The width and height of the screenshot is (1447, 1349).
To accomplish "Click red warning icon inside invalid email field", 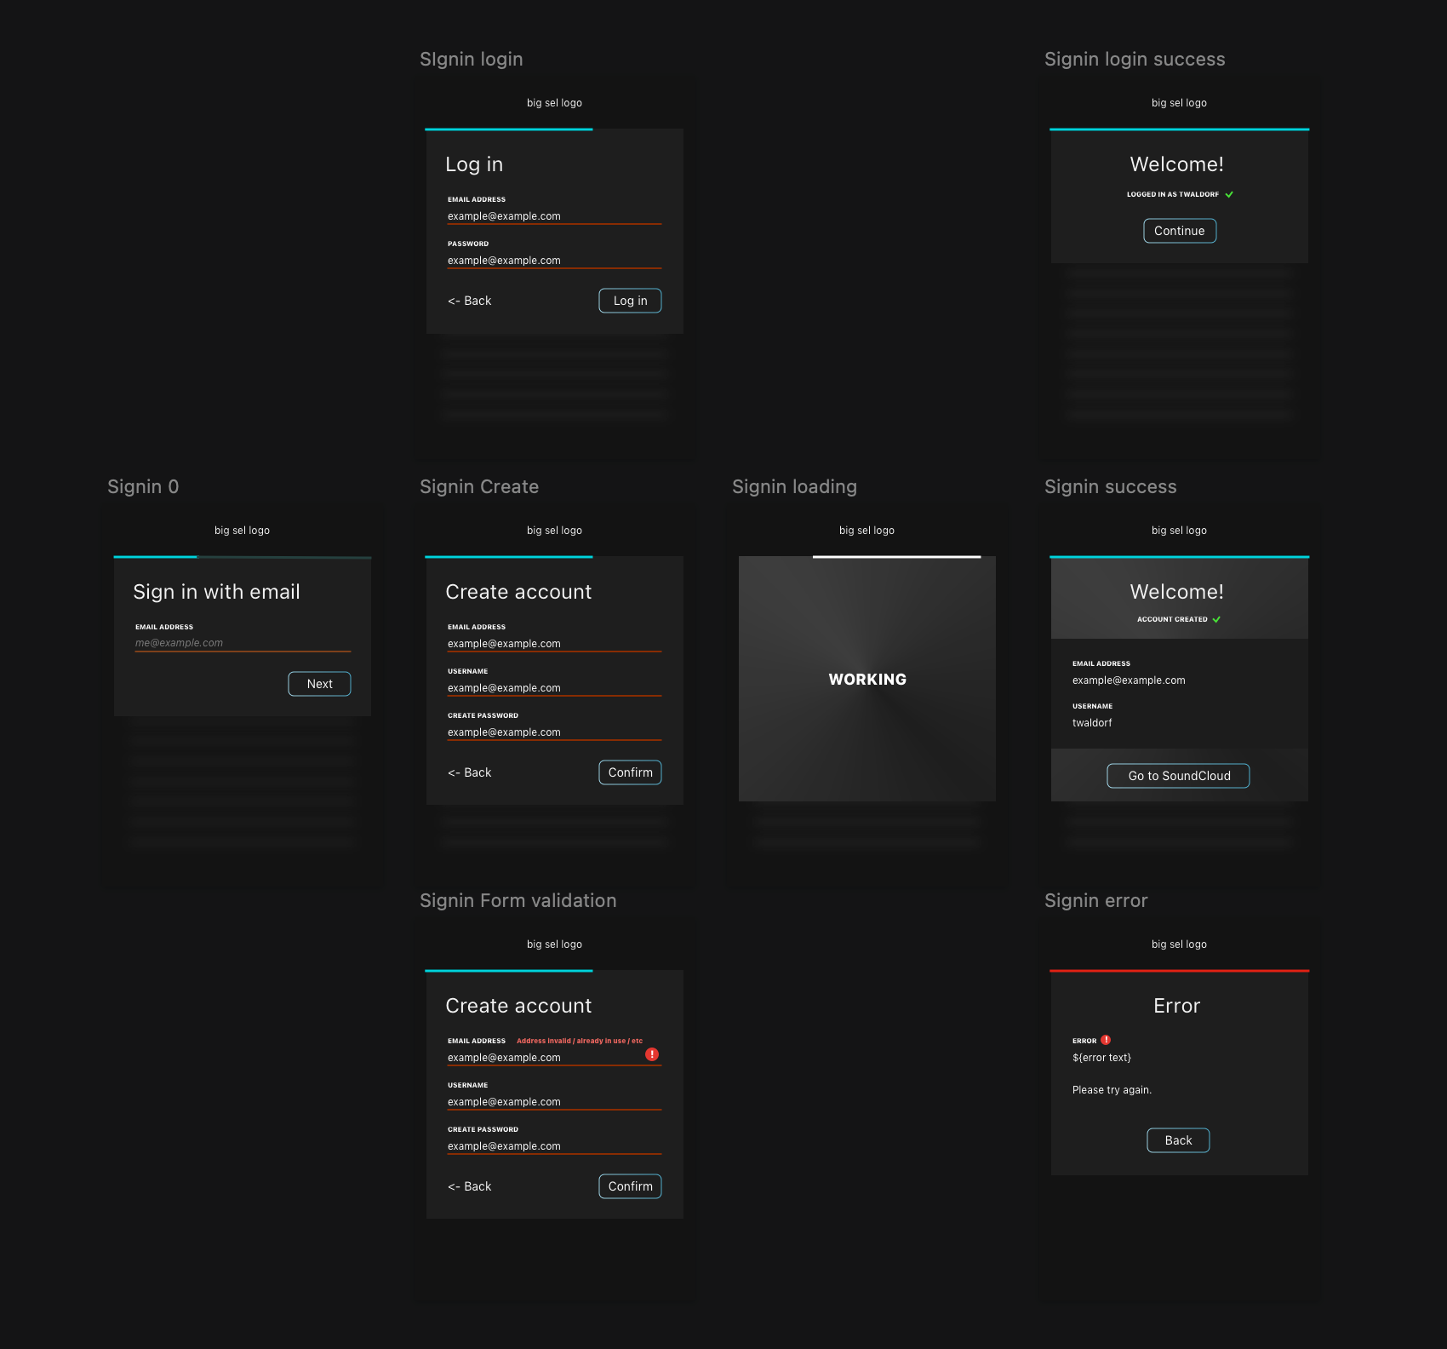I will (x=652, y=1054).
